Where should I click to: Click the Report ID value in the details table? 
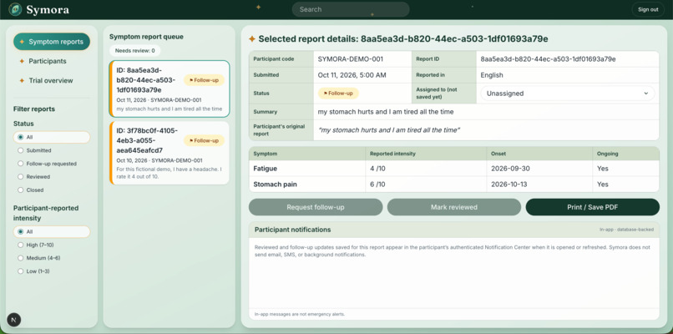(x=548, y=59)
